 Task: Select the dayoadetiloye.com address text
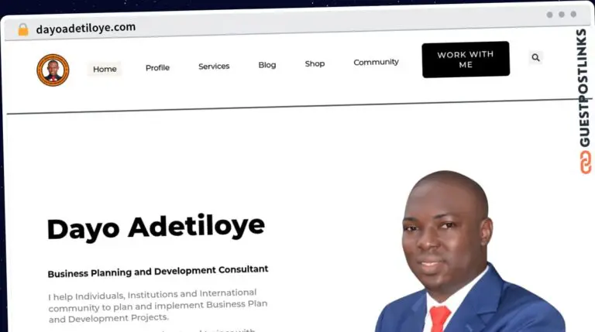click(x=86, y=28)
